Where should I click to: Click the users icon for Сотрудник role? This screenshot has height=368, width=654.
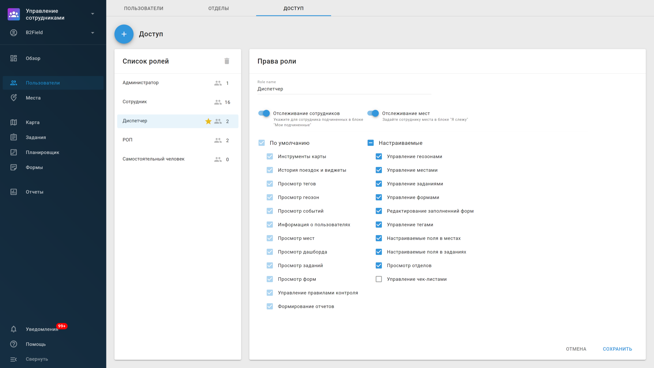(218, 102)
